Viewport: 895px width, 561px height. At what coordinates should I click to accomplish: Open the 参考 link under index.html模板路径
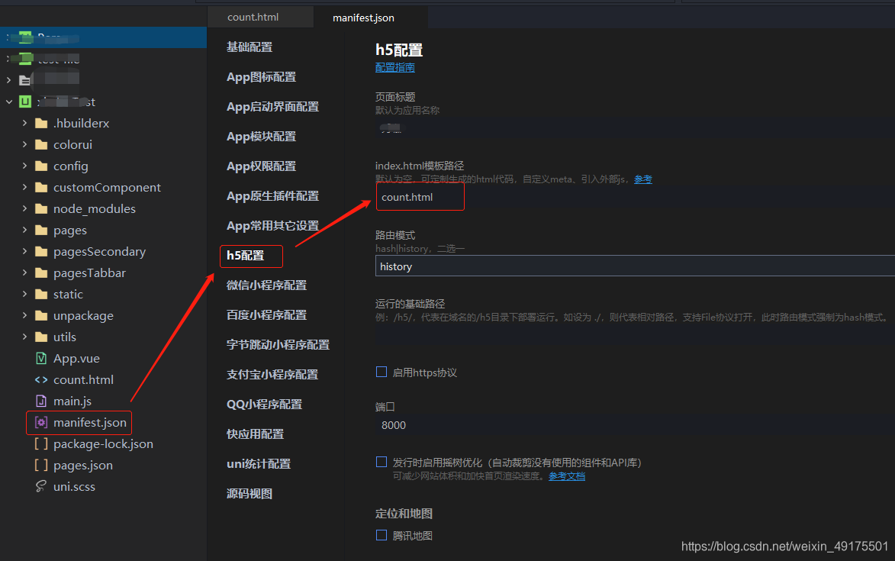pos(642,179)
